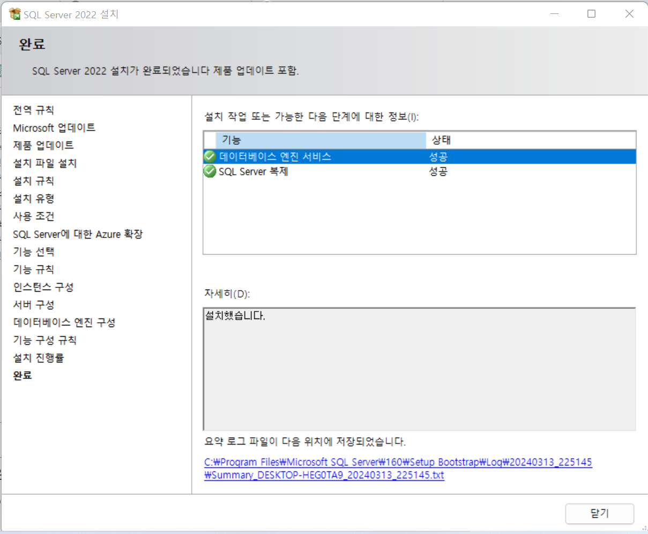Click inside the 자세히 details text box
This screenshot has height=534, width=648.
click(x=420, y=369)
